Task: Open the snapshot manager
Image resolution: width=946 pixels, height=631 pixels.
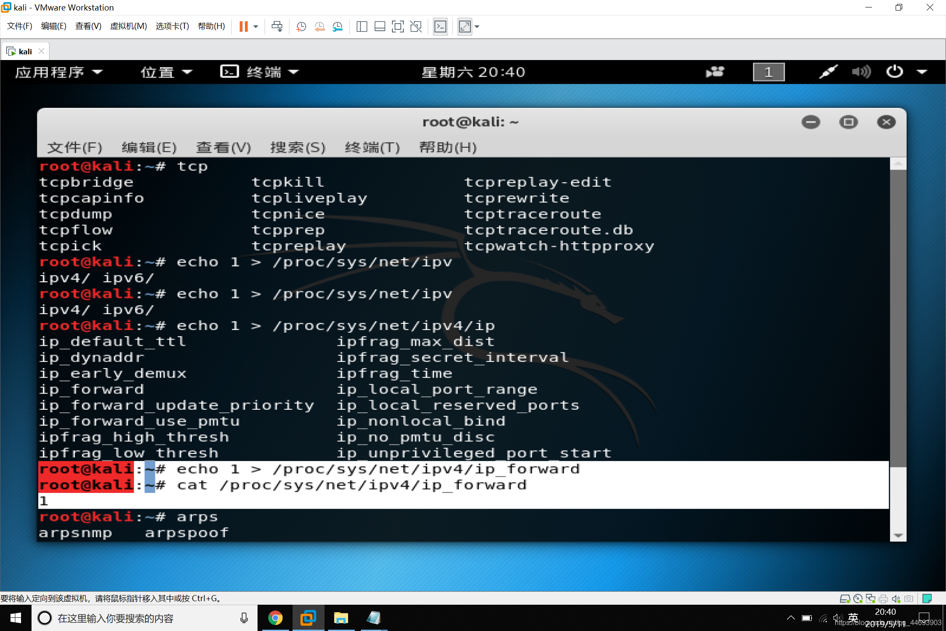Action: 337,27
